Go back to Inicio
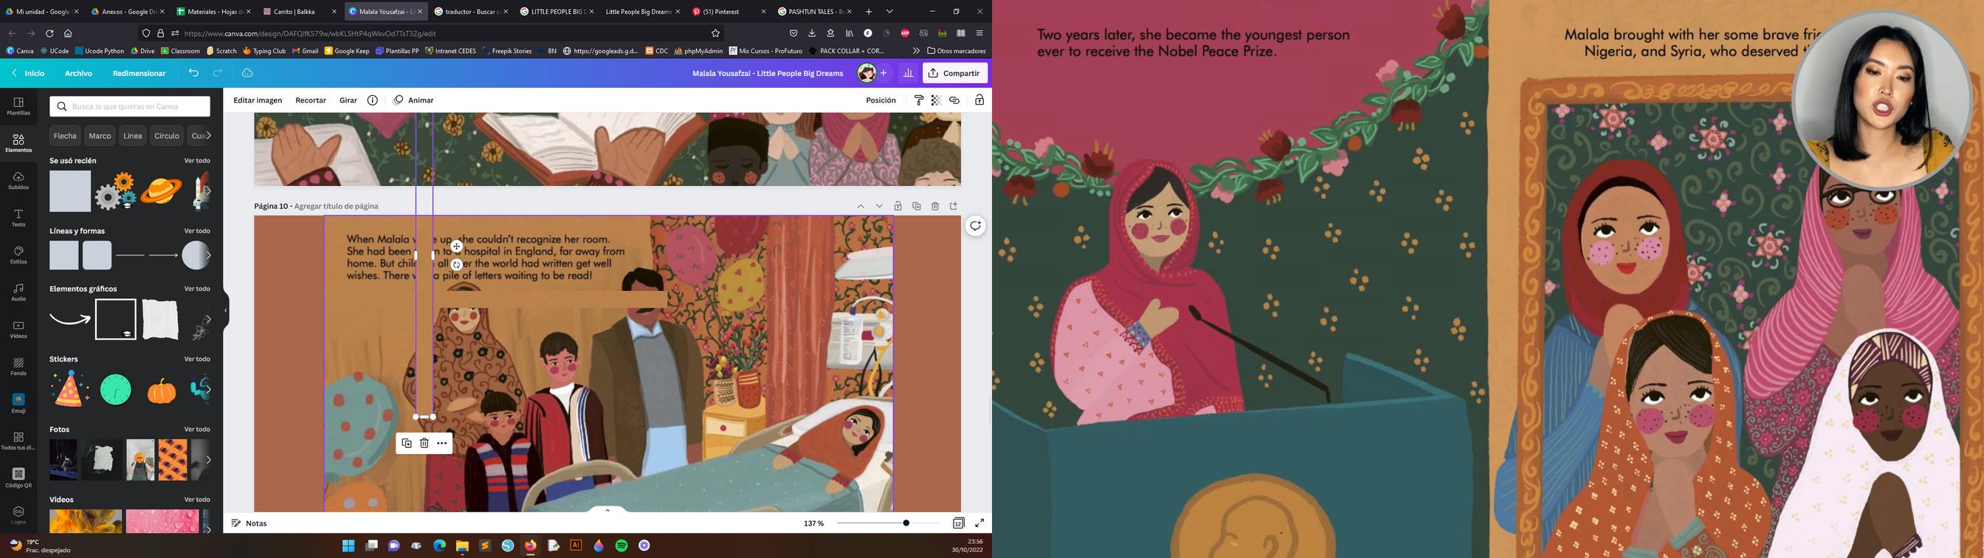The height and width of the screenshot is (558, 1984). click(29, 73)
